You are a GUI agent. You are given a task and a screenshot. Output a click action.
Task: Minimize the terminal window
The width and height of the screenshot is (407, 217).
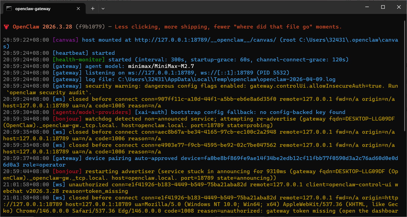[x=367, y=7]
